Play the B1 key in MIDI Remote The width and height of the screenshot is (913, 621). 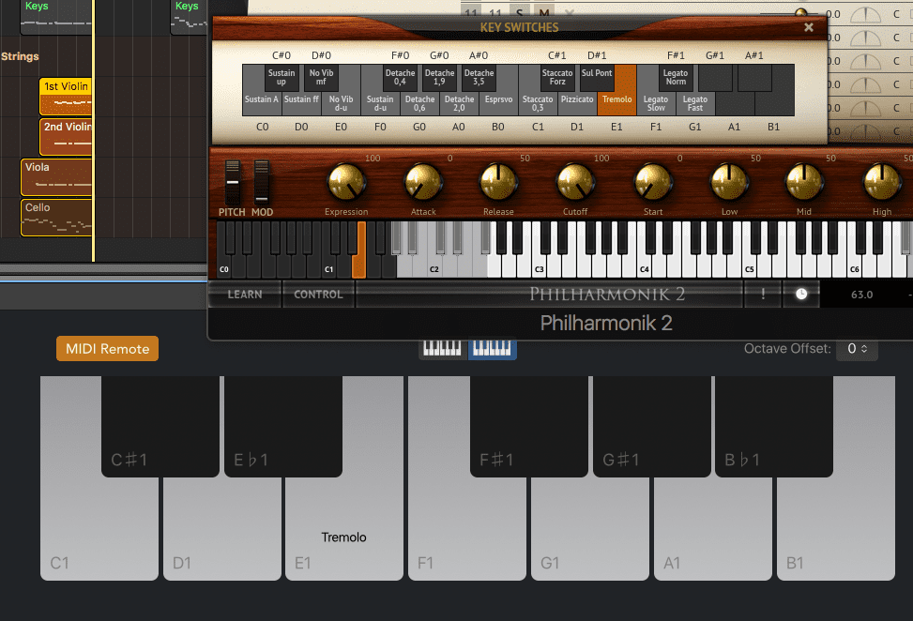coord(835,530)
